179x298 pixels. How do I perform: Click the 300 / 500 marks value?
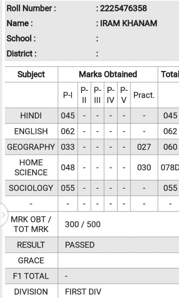pos(83,224)
